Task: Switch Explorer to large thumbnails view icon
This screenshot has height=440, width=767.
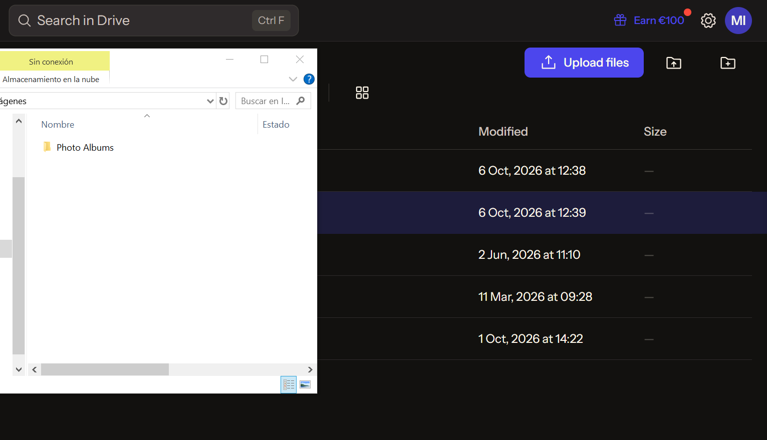Action: point(305,384)
